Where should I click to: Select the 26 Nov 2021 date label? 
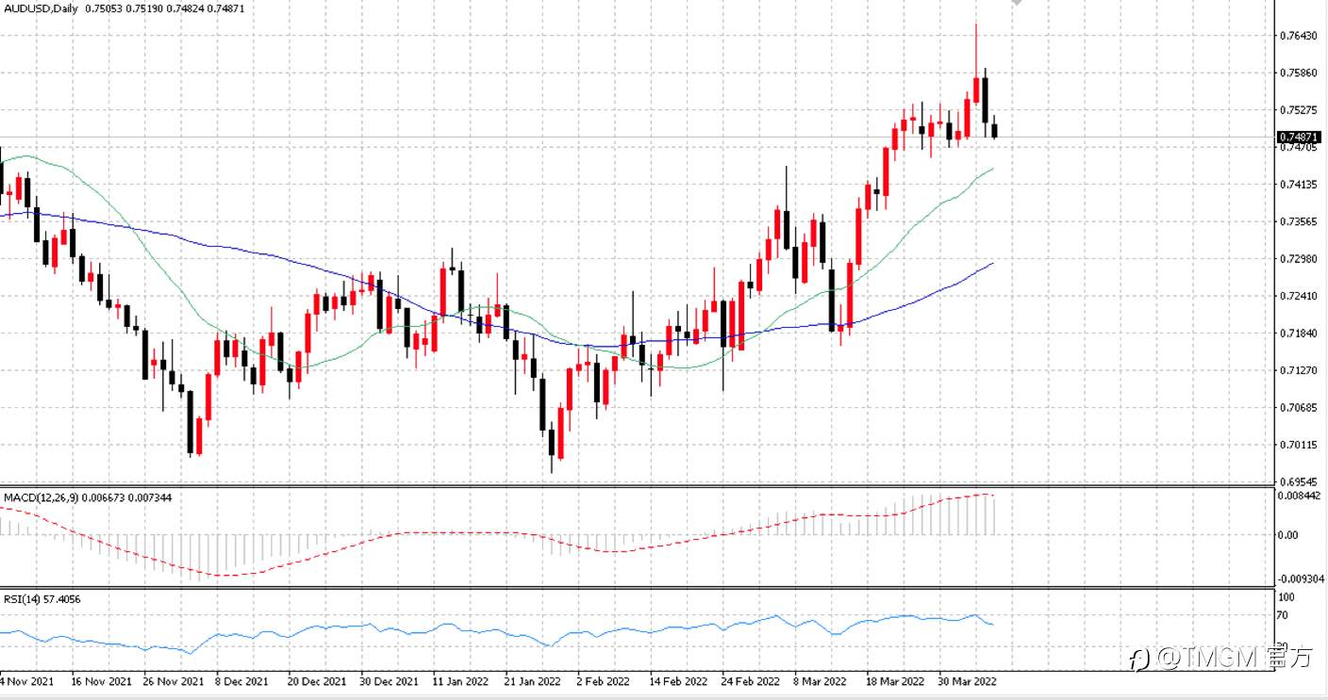[x=174, y=680]
